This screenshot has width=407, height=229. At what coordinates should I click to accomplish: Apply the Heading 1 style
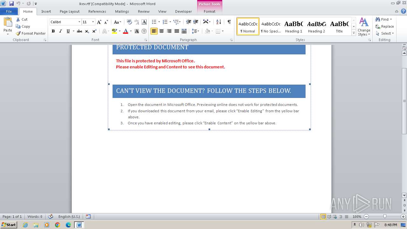tap(293, 26)
